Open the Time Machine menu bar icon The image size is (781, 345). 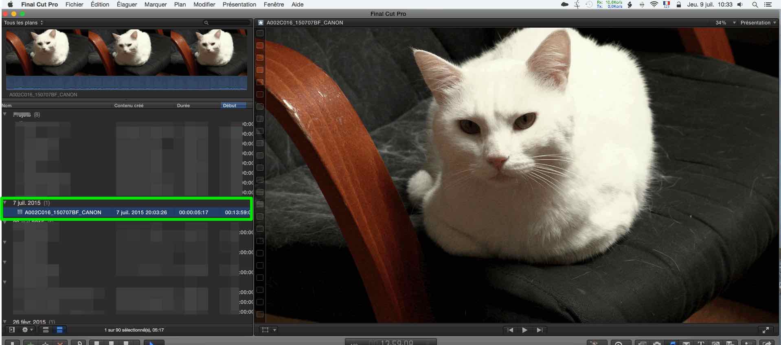589,4
